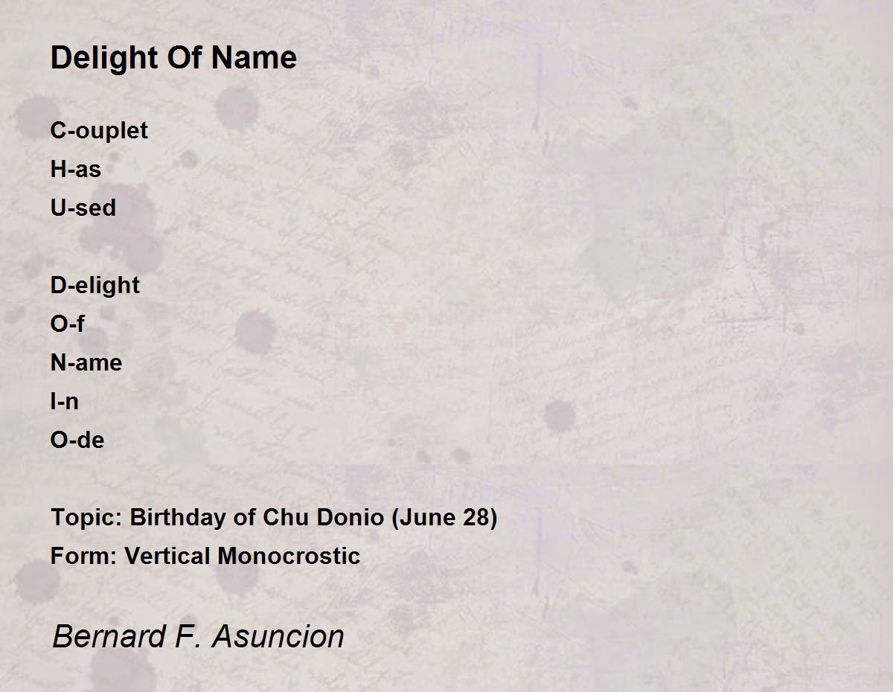This screenshot has height=692, width=893.
Task: Click the word Birthday in topic line
Action: pyautogui.click(x=179, y=518)
